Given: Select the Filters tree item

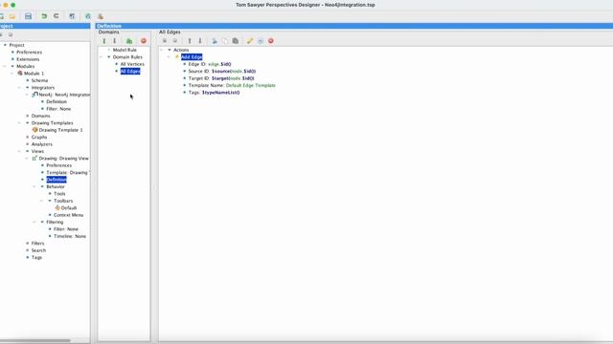Looking at the screenshot, I should [x=37, y=244].
